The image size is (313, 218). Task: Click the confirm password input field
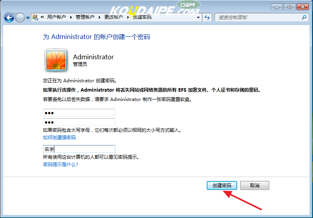click(79, 122)
